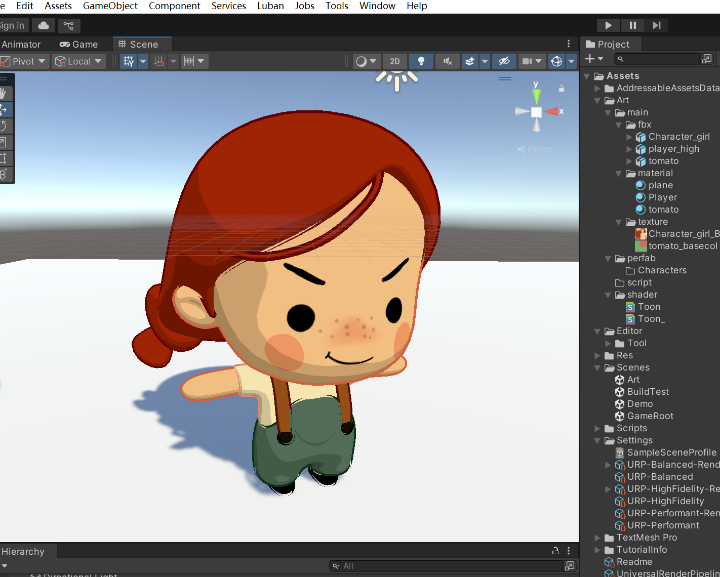Open the GameObject menu
The height and width of the screenshot is (577, 720).
pos(110,6)
